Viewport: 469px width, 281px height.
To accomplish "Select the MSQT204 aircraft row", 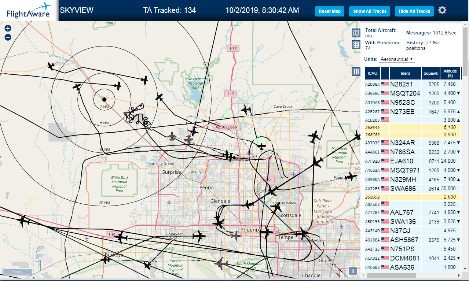I will pyautogui.click(x=413, y=93).
